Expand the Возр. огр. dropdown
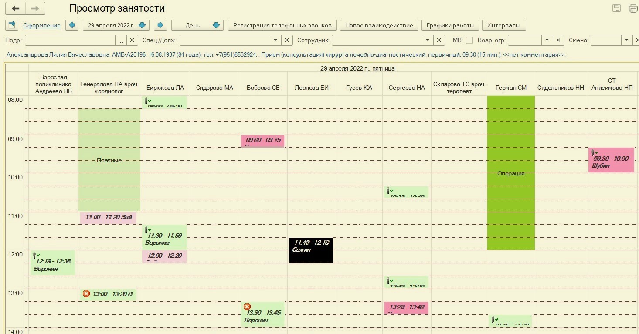The width and height of the screenshot is (639, 334). click(547, 40)
